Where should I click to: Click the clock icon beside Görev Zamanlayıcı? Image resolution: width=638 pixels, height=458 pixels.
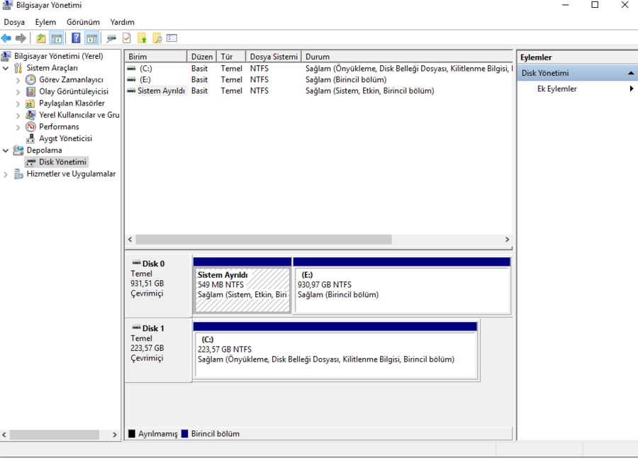pyautogui.click(x=31, y=80)
